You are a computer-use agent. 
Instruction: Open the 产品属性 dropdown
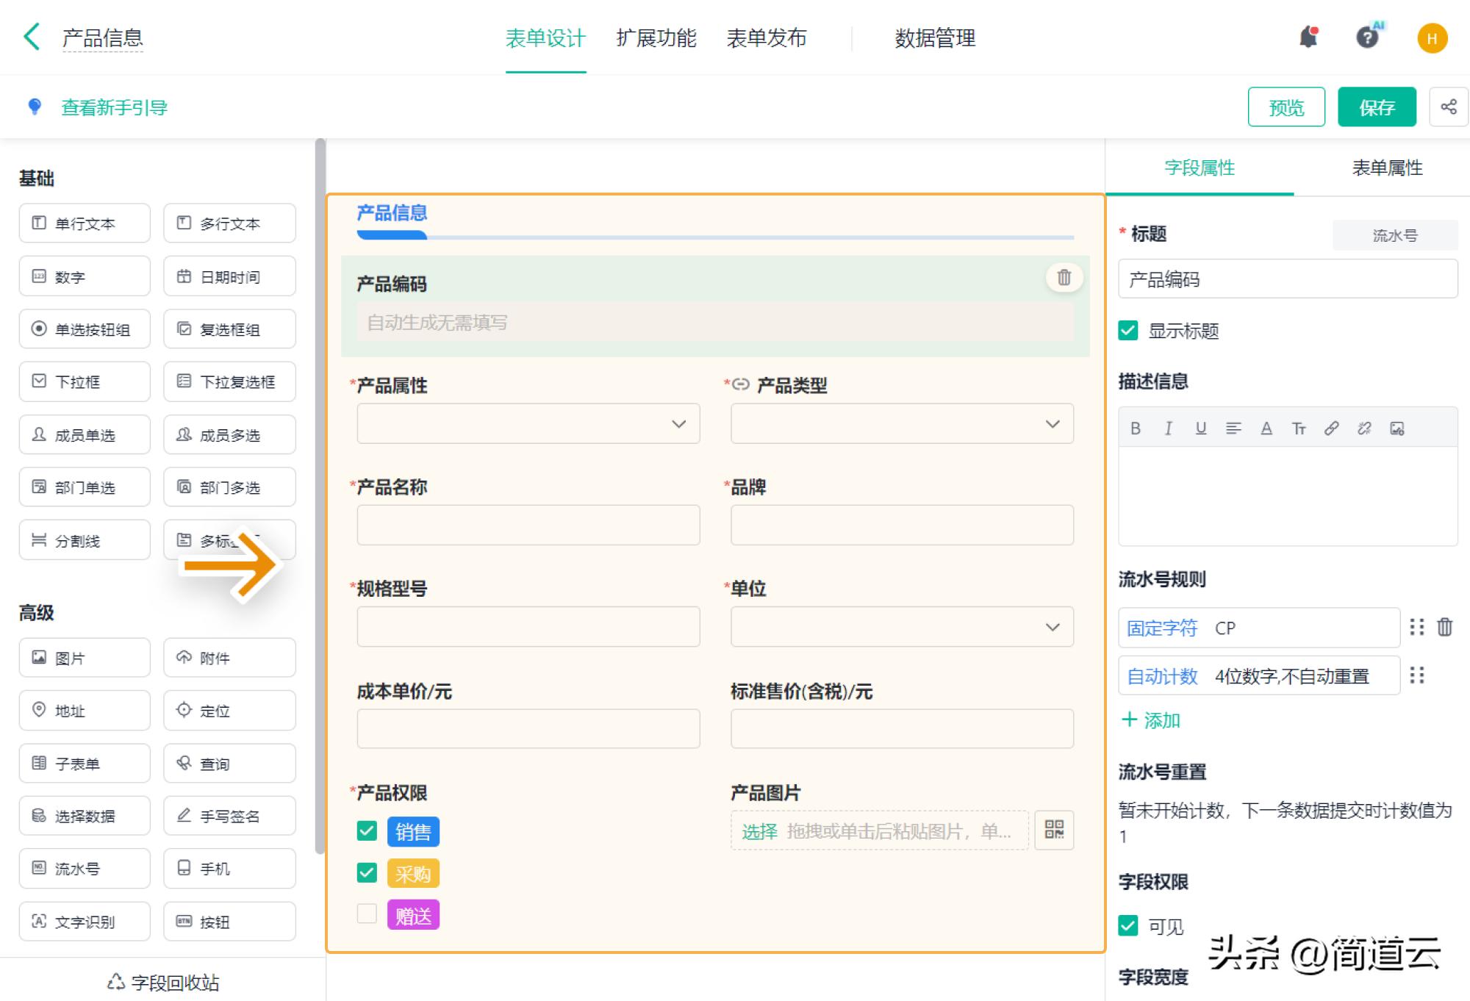coord(528,423)
